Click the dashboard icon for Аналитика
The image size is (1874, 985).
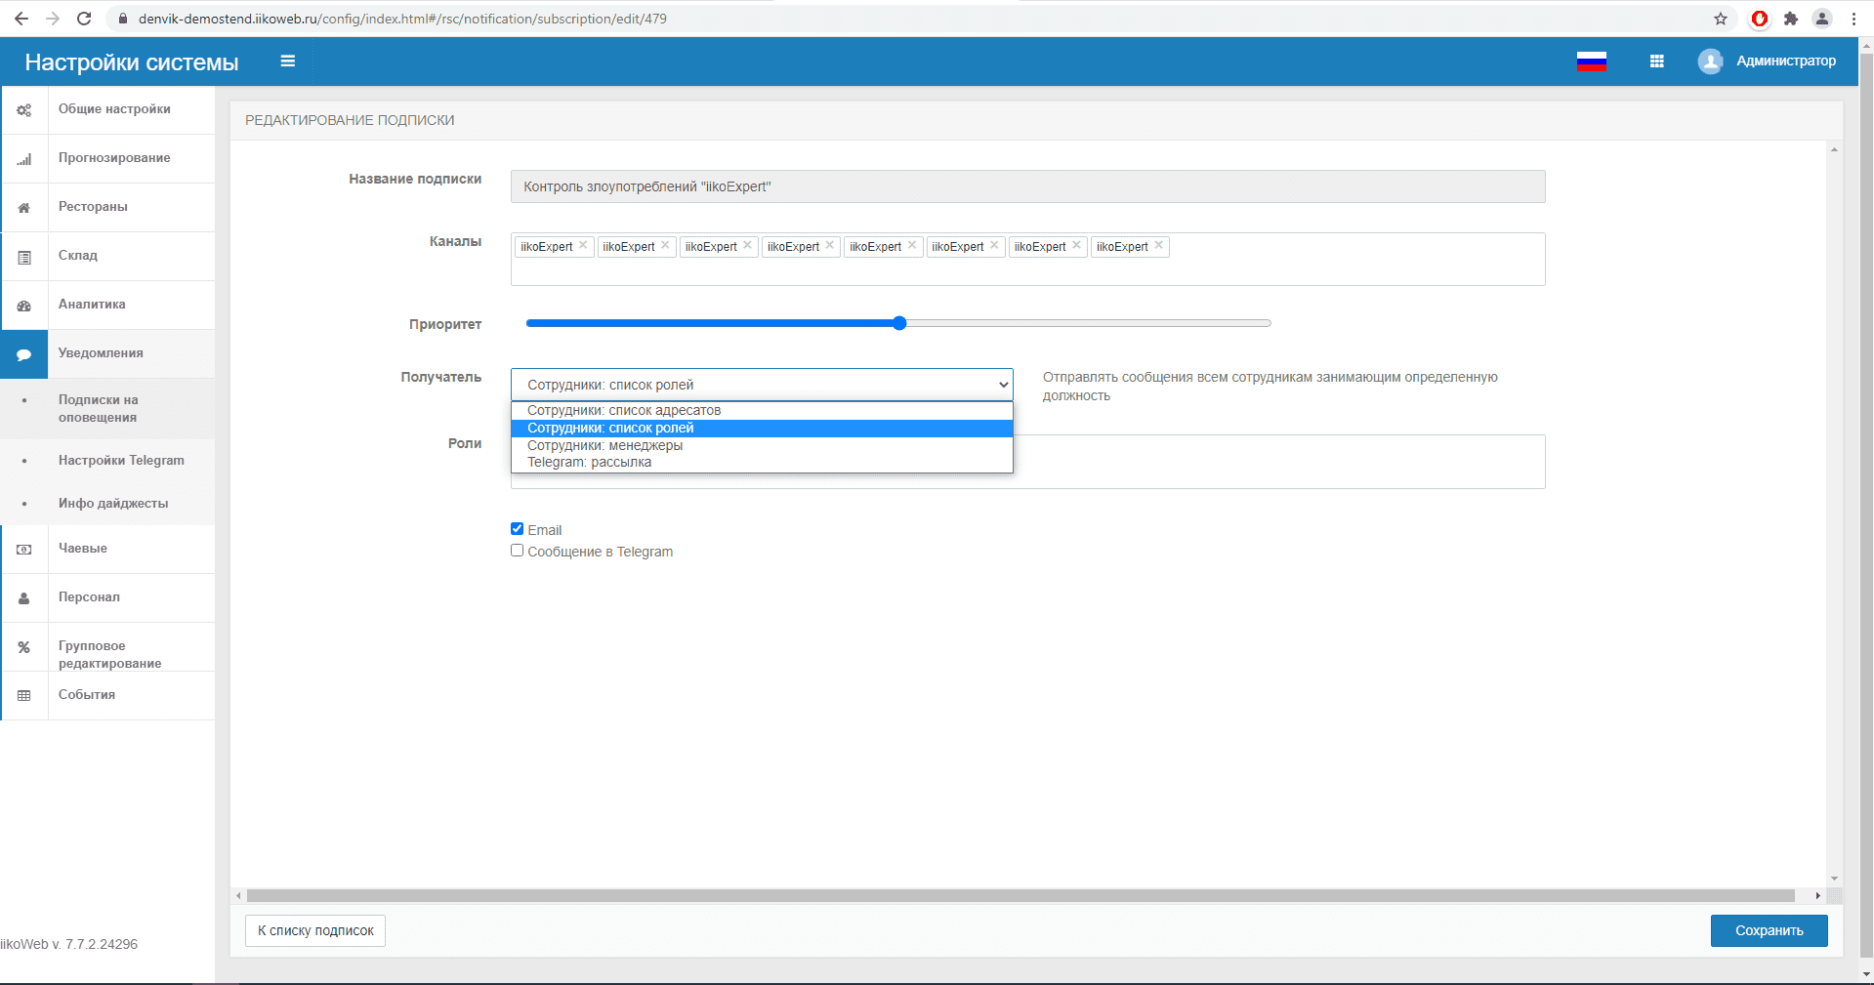(x=24, y=306)
